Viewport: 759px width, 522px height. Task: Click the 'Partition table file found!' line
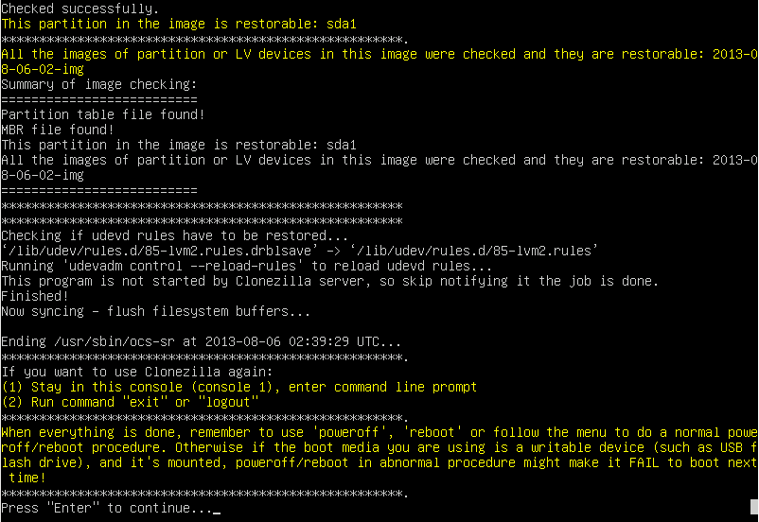coord(103,114)
